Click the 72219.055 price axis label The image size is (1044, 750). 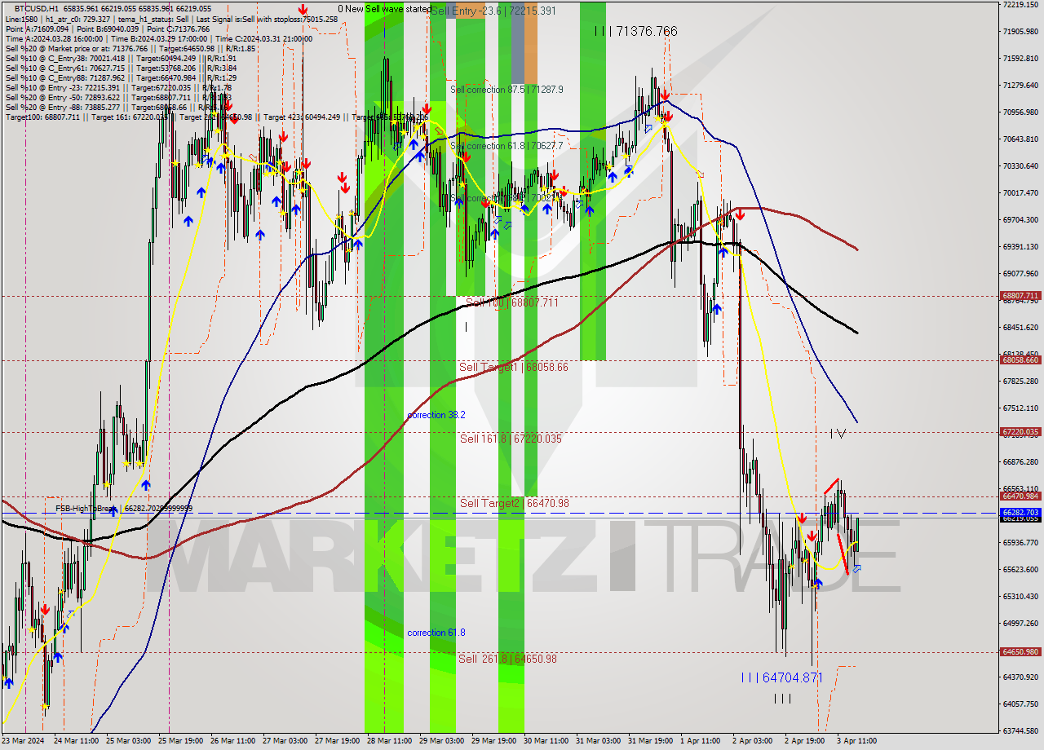tap(1020, 5)
